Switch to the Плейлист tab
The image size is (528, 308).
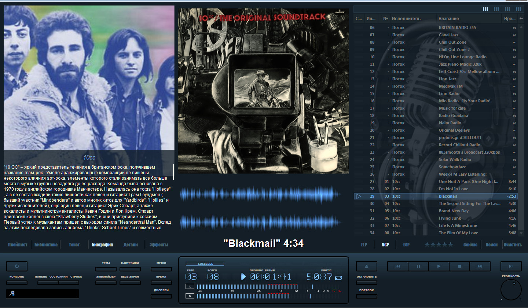click(18, 245)
